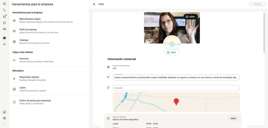Screen dimensions: 268x128
Task: Open the Settings gear icon
Action: tap(4, 118)
